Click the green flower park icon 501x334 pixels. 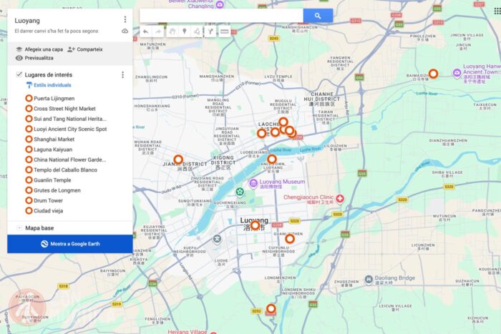pyautogui.click(x=240, y=192)
